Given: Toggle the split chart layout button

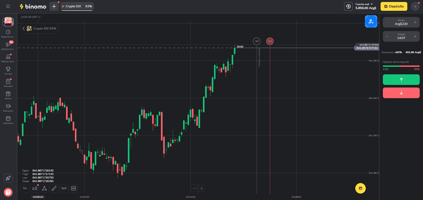Looking at the screenshot, I should pyautogui.click(x=73, y=188).
